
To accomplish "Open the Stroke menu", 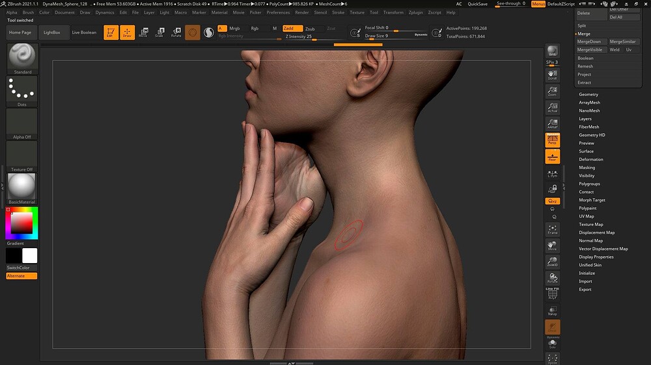I will point(338,12).
